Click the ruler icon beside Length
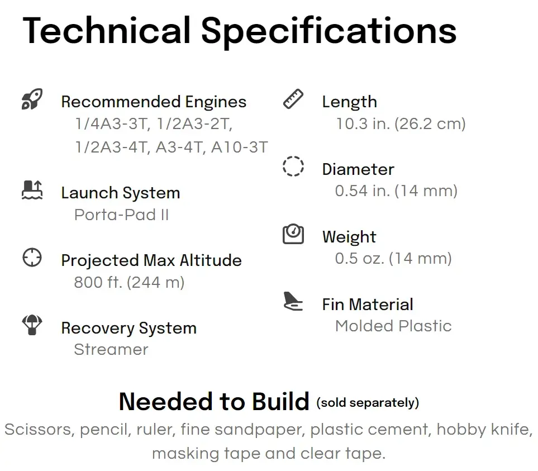Viewport: 538px width, 471px height. point(293,99)
